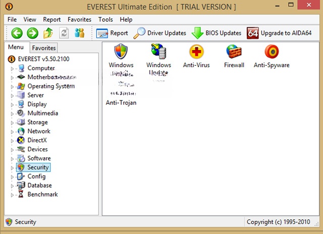This screenshot has width=323, height=234.
Task: Click the AIDA64 upgrade icon
Action: pos(253,33)
